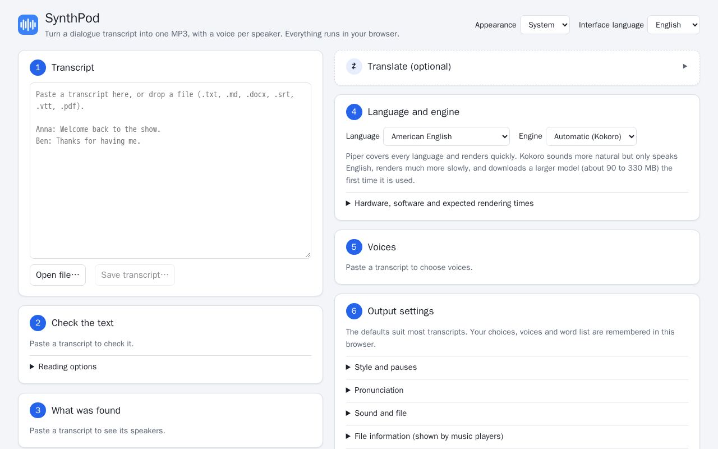Click the Check the text heading

pyautogui.click(x=82, y=323)
